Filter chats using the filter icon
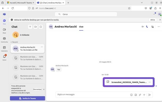162x102 pixels. click(x=30, y=27)
